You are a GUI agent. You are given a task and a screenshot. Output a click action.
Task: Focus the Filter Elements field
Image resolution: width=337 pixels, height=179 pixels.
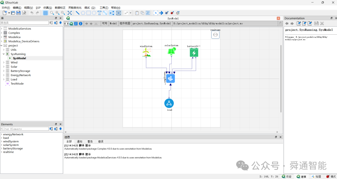point(24,129)
